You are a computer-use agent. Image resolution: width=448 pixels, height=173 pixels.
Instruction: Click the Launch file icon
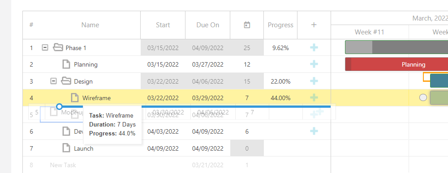click(66, 148)
